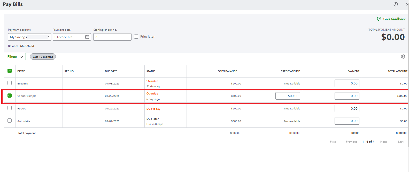This screenshot has width=409, height=172.
Task: Click the Antonietta payment amount field
Action: pyautogui.click(x=347, y=121)
